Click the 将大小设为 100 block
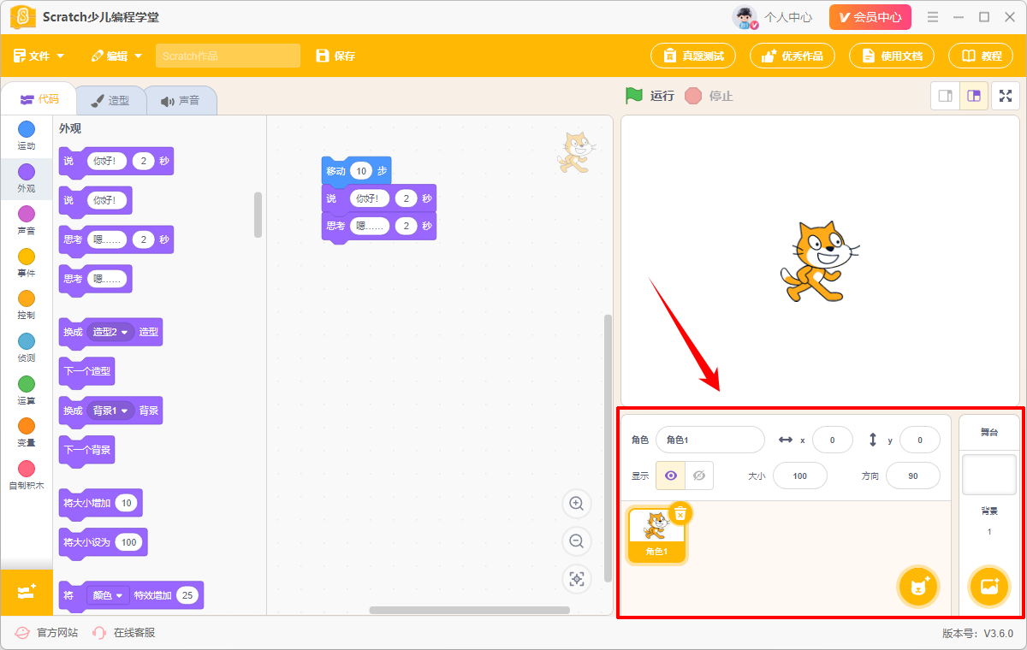1027x650 pixels. pyautogui.click(x=103, y=542)
